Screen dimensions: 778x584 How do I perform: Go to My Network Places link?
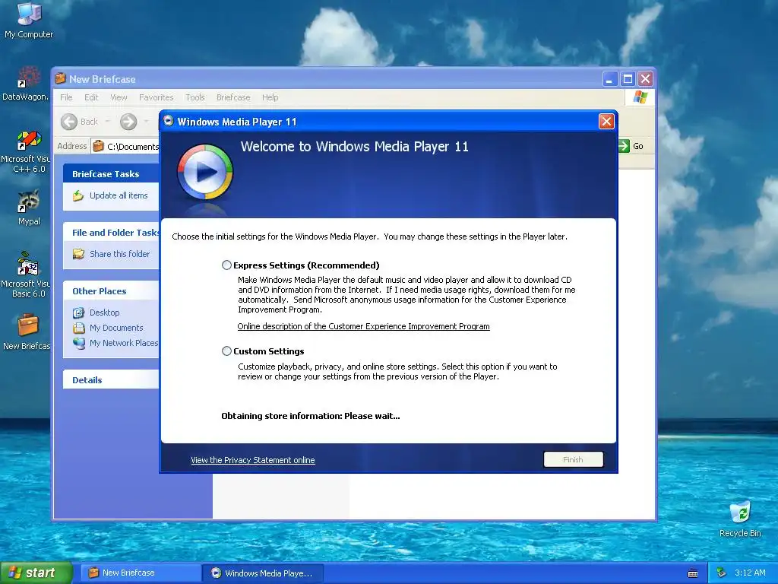coord(124,343)
